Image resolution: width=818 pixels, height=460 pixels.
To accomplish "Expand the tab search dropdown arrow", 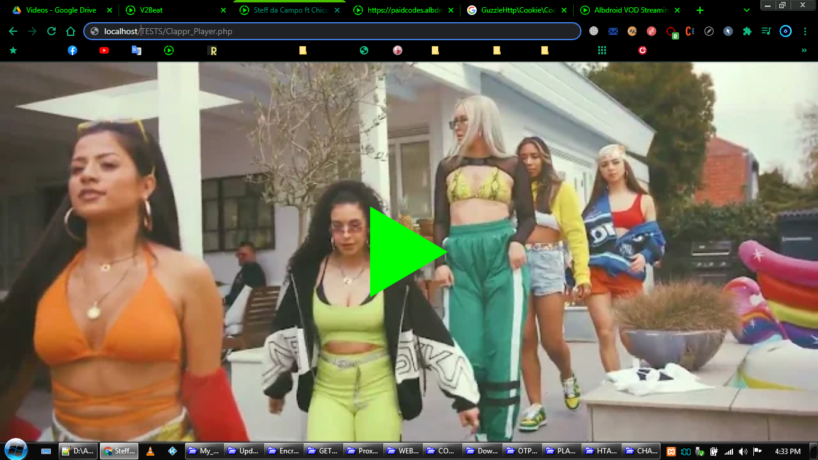I will pyautogui.click(x=747, y=10).
